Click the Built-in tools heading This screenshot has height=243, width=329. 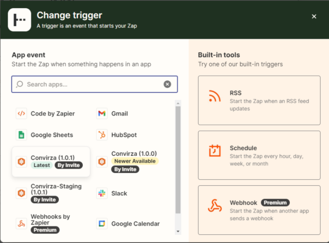219,55
